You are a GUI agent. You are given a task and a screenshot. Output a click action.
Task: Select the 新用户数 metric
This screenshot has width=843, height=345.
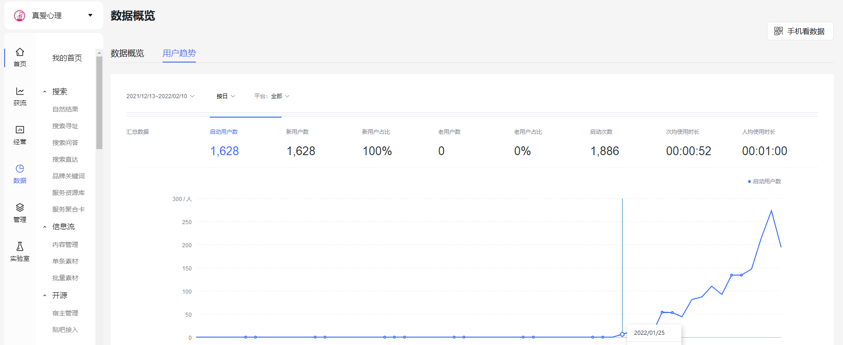297,132
